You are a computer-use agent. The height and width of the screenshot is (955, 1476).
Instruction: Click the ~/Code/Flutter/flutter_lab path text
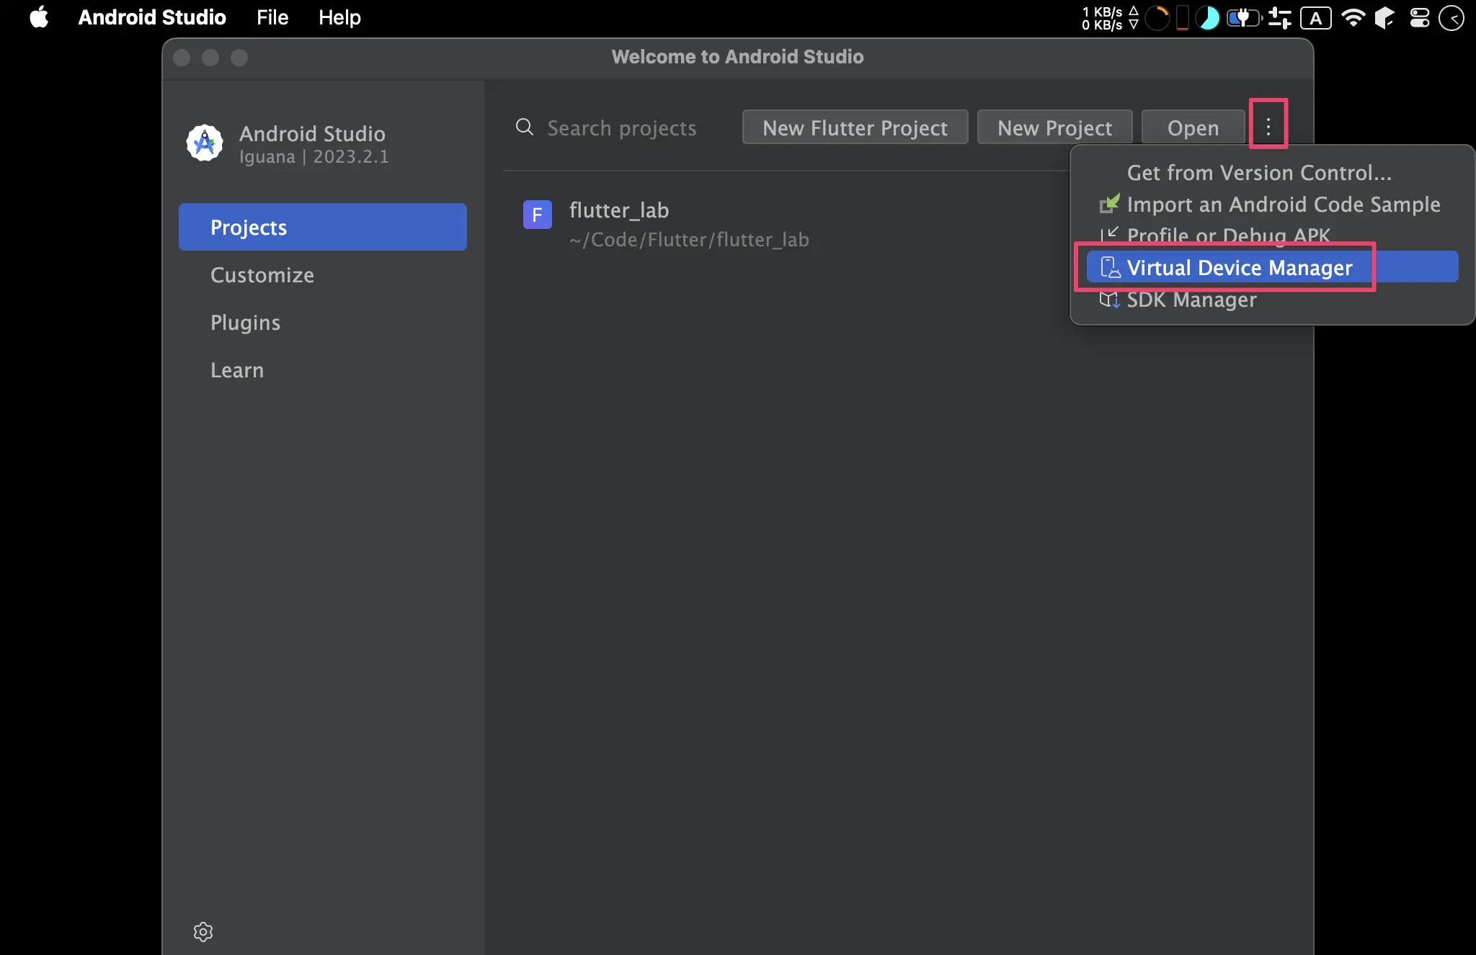coord(689,239)
